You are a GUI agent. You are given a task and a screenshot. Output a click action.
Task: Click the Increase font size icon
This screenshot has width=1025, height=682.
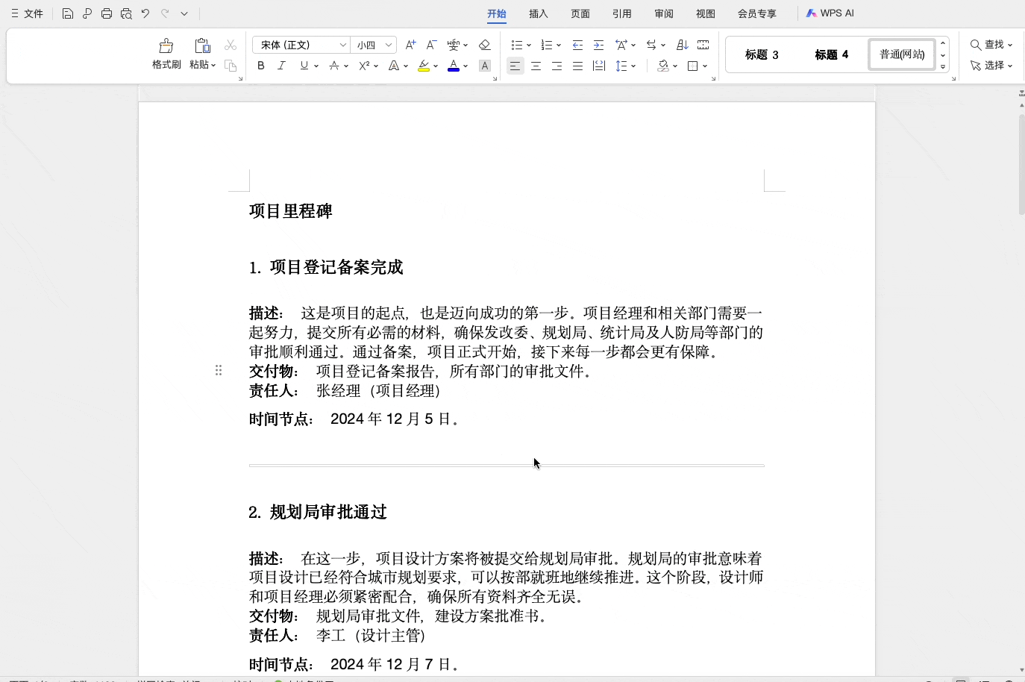410,45
